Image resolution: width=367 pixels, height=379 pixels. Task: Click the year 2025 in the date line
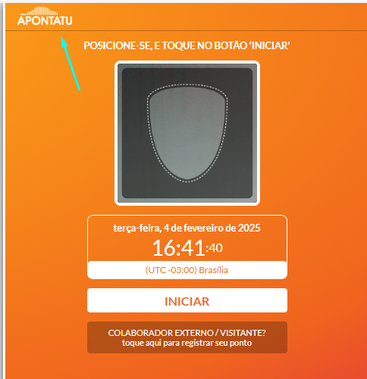[249, 228]
